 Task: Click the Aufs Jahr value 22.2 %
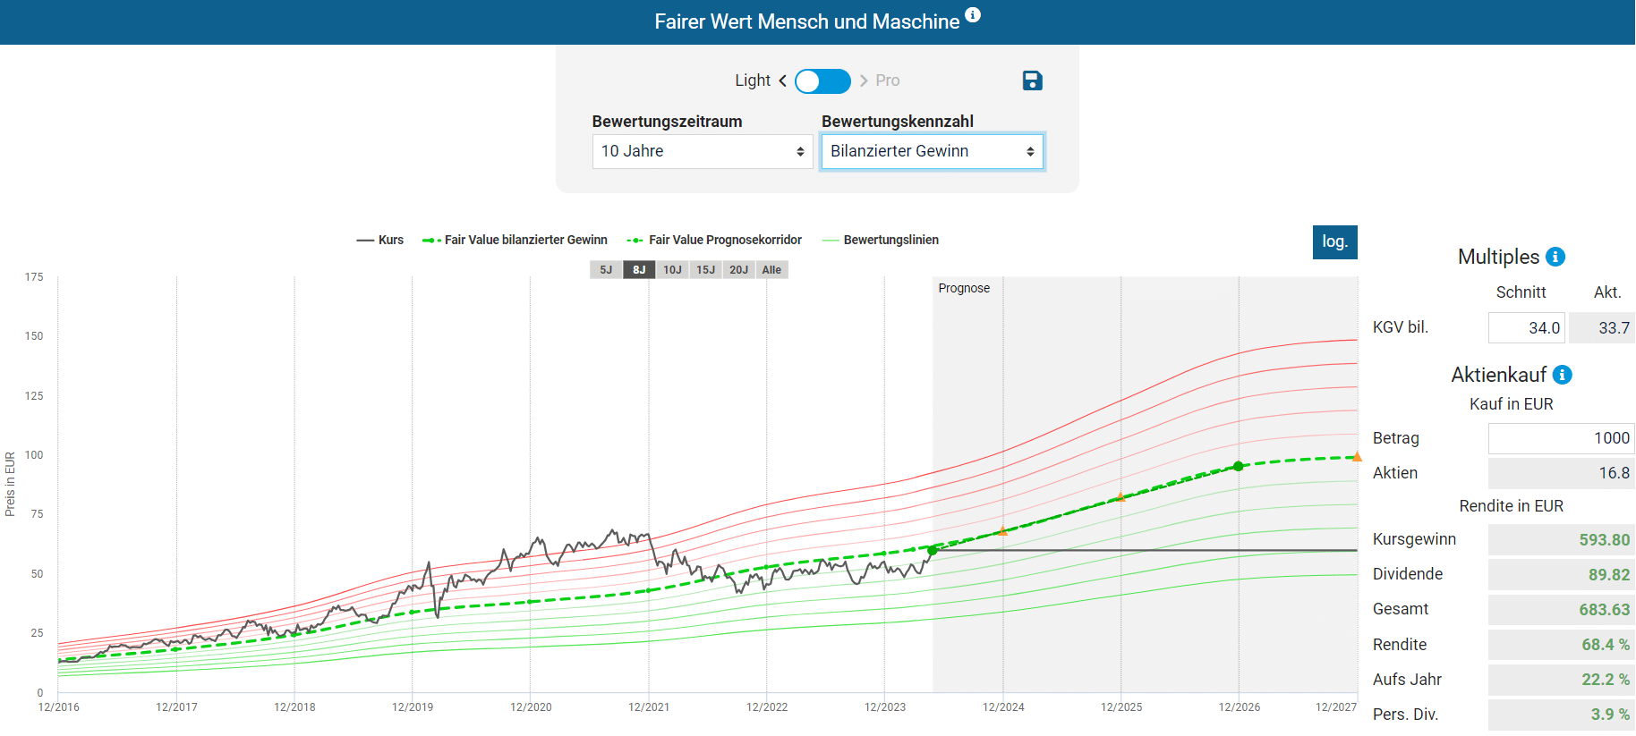pos(1561,680)
